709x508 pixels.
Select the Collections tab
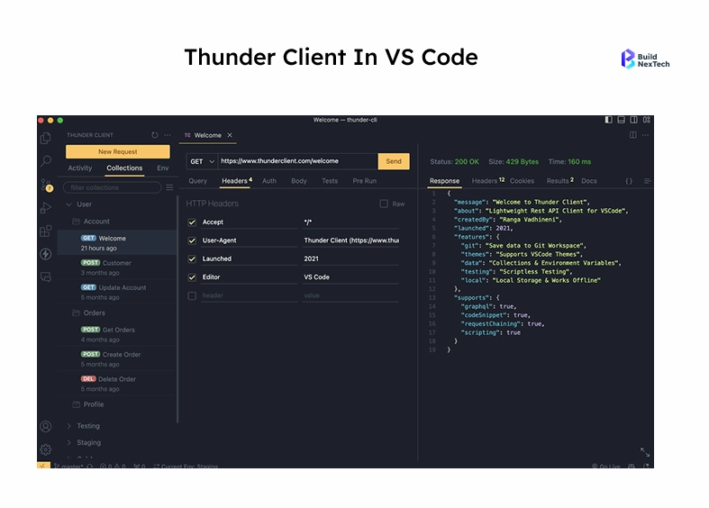point(124,168)
